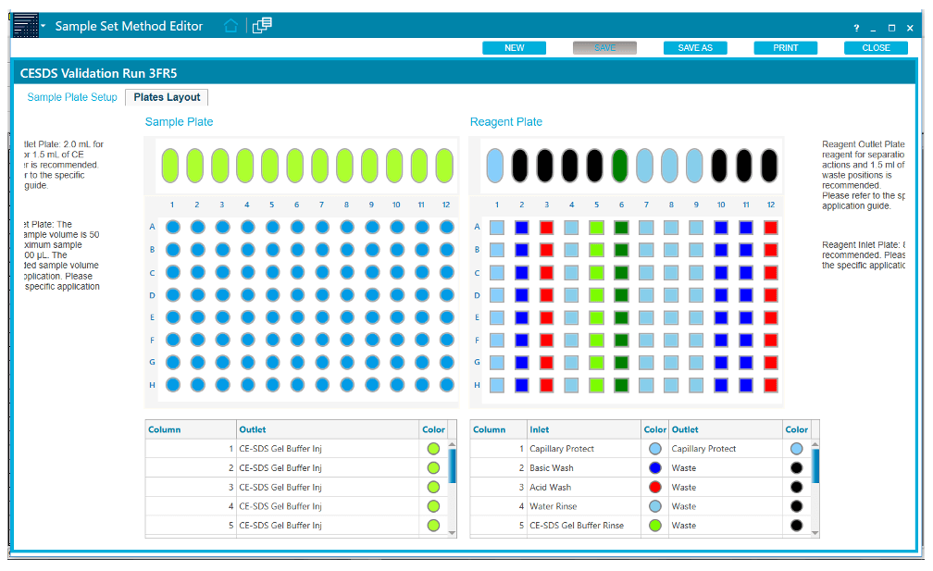The image size is (933, 571).
Task: Select sample plate well A12
Action: pyautogui.click(x=447, y=228)
